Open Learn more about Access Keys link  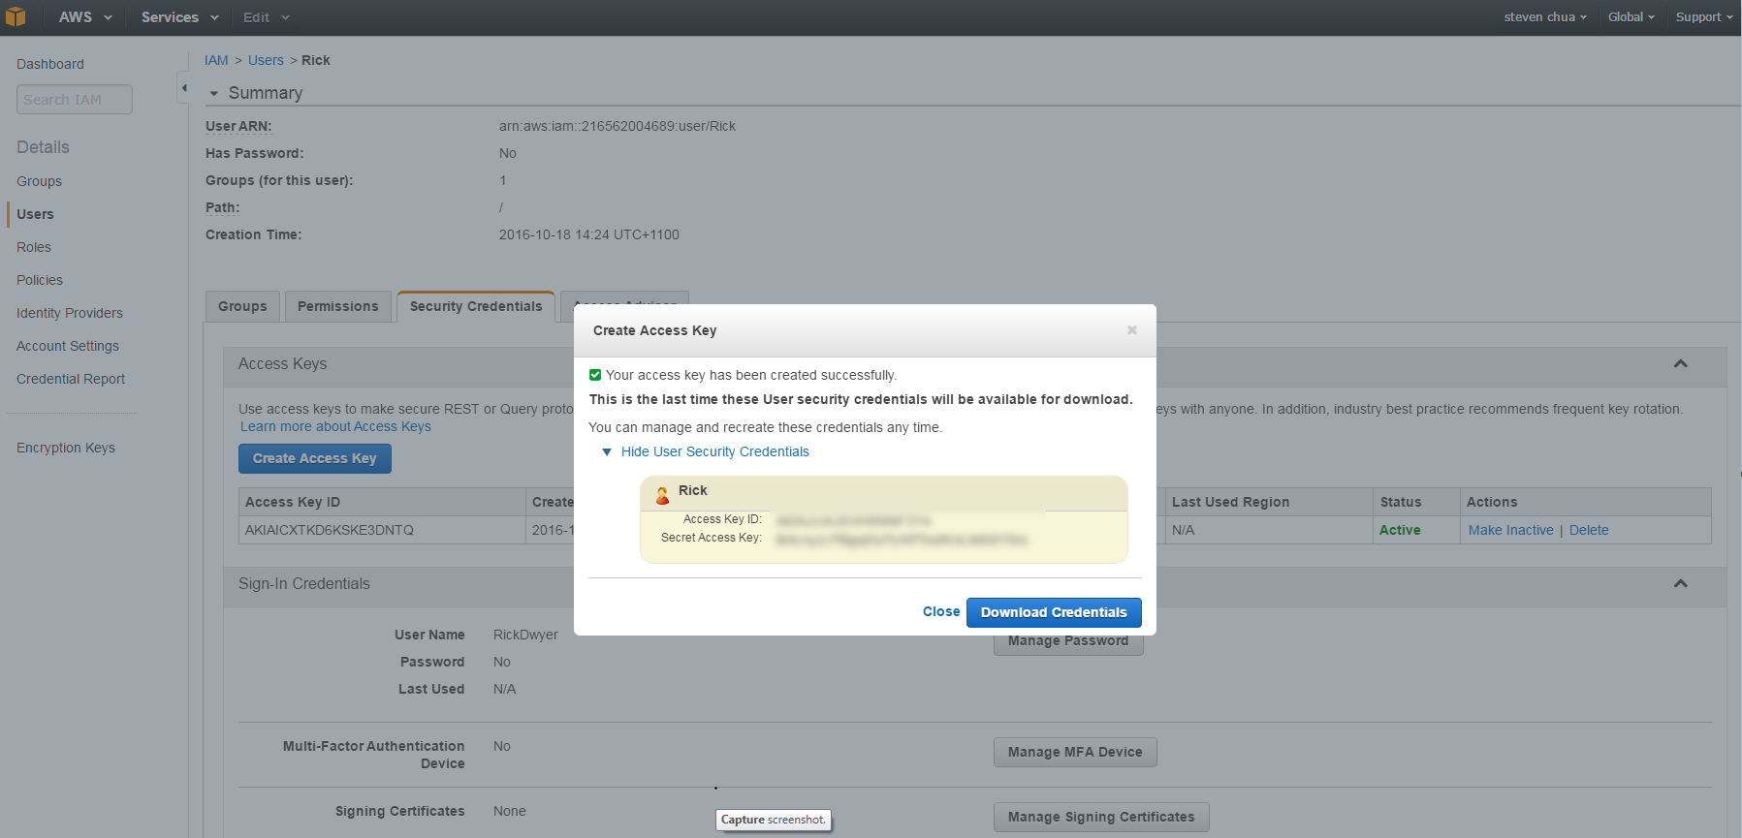[335, 426]
